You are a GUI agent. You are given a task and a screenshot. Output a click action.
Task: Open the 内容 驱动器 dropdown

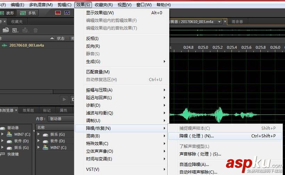pyautogui.click(x=61, y=119)
